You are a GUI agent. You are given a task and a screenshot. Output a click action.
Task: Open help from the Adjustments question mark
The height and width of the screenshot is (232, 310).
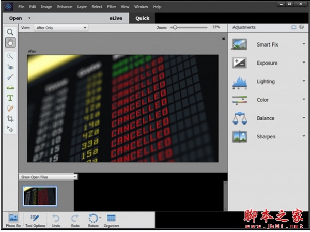[x=301, y=27]
